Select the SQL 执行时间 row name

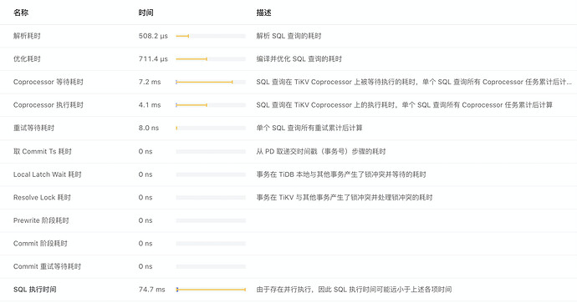click(35, 290)
